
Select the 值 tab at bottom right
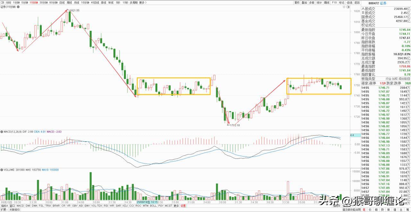click(x=395, y=210)
